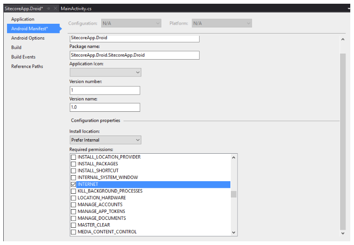Open the Configuration dropdown
The height and width of the screenshot is (245, 354).
pos(131,23)
